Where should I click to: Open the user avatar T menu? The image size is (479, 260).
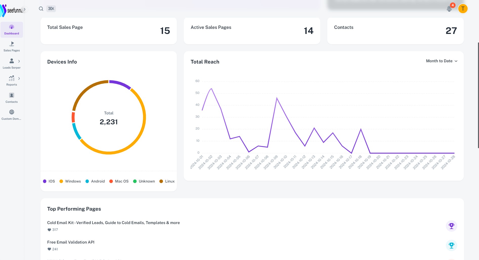coord(463,9)
